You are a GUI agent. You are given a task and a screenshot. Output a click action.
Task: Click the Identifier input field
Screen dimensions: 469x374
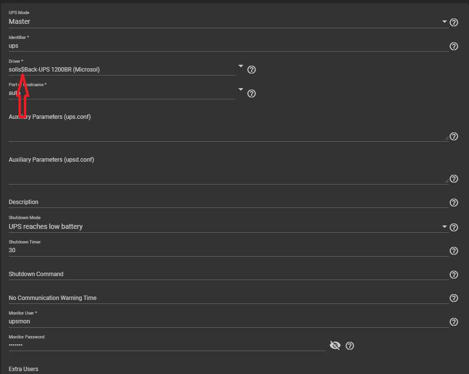pos(224,46)
